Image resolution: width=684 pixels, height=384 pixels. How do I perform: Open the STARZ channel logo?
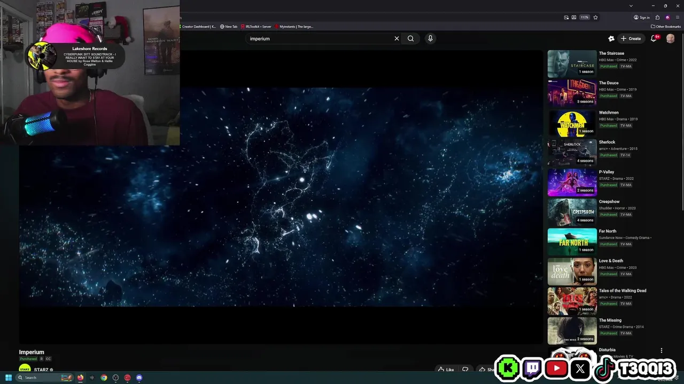click(25, 369)
